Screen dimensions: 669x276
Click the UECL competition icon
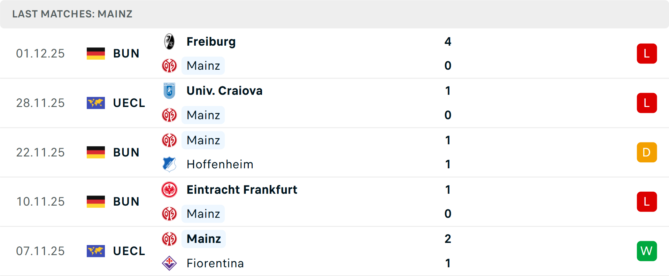pyautogui.click(x=96, y=103)
